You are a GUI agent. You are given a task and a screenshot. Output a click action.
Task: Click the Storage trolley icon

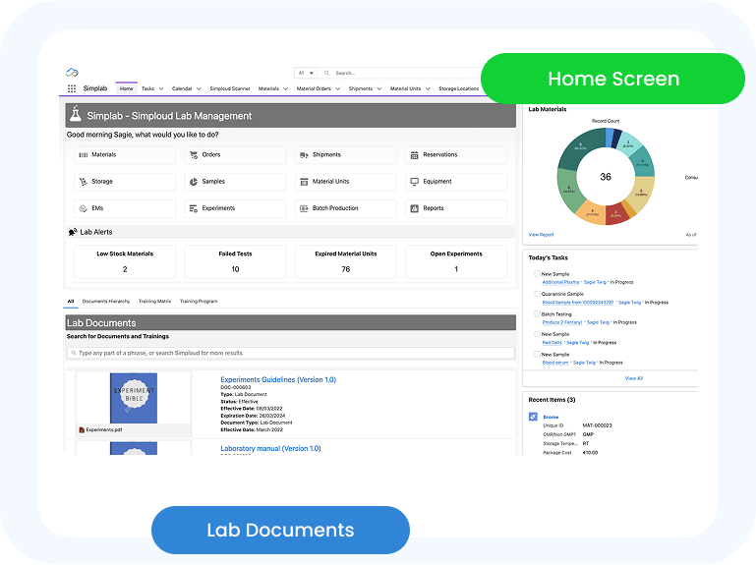click(x=83, y=182)
